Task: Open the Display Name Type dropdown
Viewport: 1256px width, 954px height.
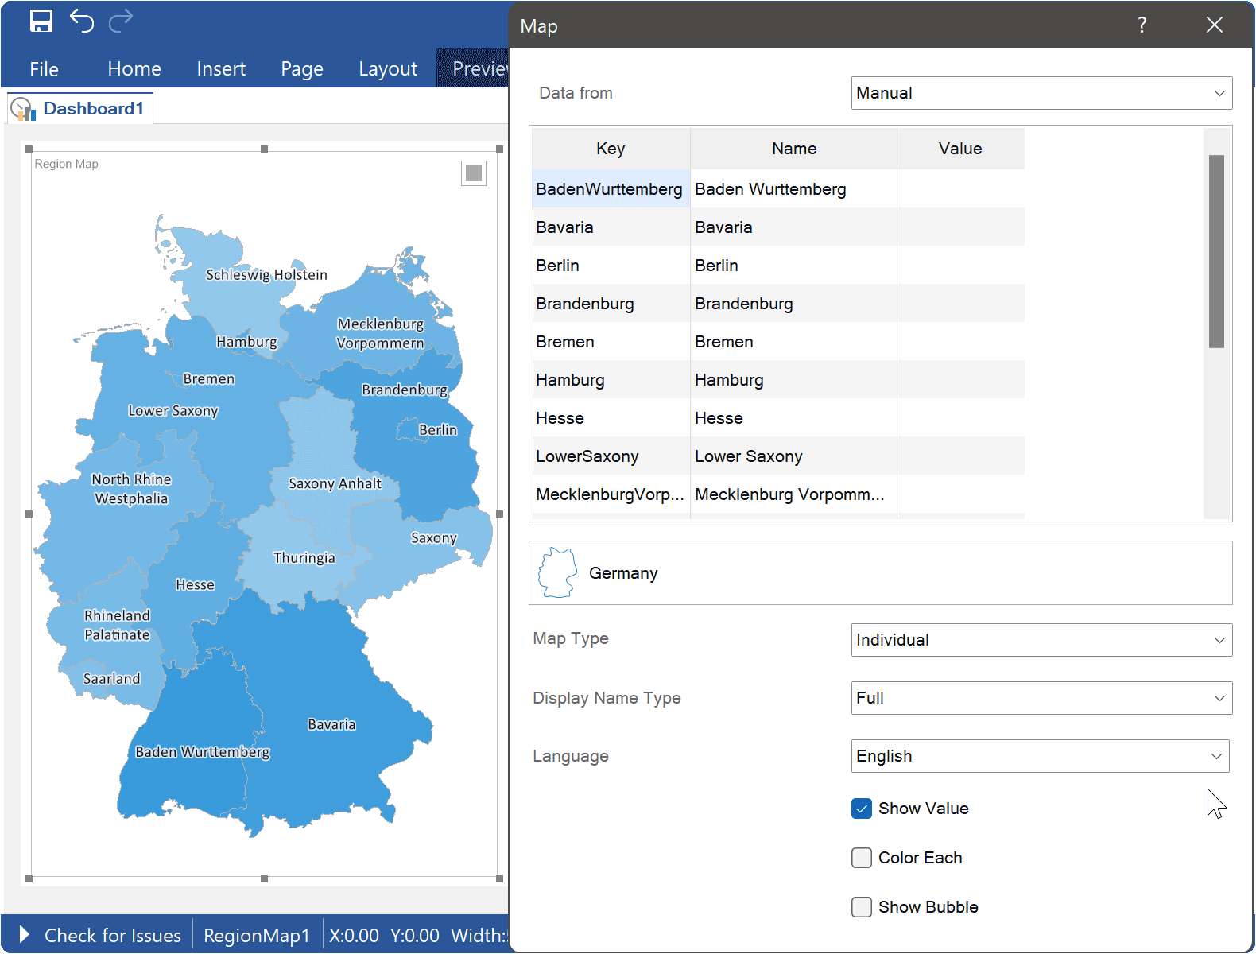Action: (x=1041, y=698)
